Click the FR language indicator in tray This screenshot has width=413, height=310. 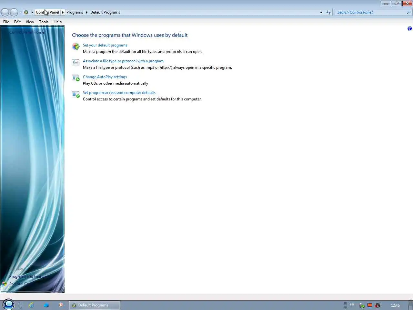coord(352,305)
